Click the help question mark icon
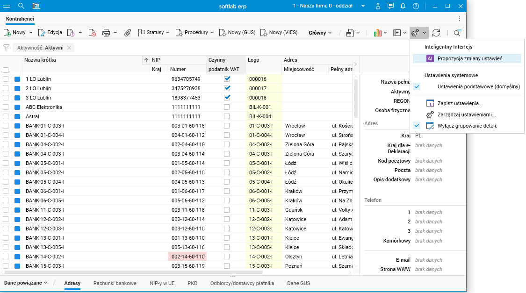Image resolution: width=526 pixels, height=293 pixels. click(x=416, y=6)
